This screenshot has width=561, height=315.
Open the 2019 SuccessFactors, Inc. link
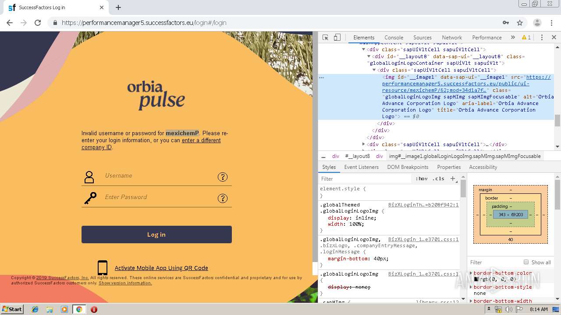click(x=63, y=278)
